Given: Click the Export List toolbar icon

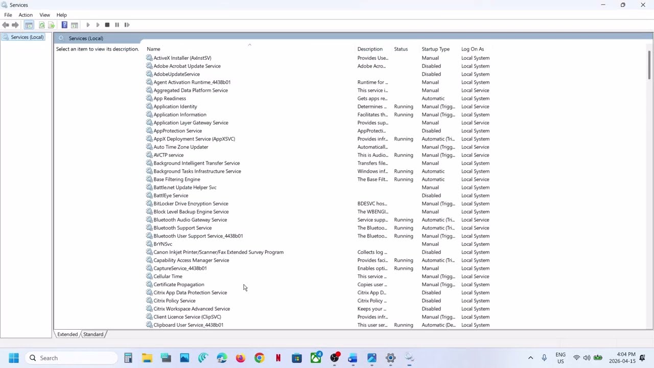Looking at the screenshot, I should [51, 25].
